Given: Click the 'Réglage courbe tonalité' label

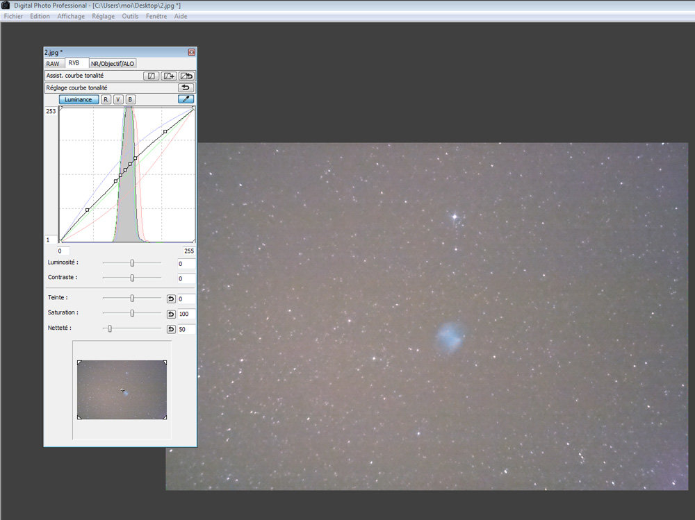Looking at the screenshot, I should (76, 87).
